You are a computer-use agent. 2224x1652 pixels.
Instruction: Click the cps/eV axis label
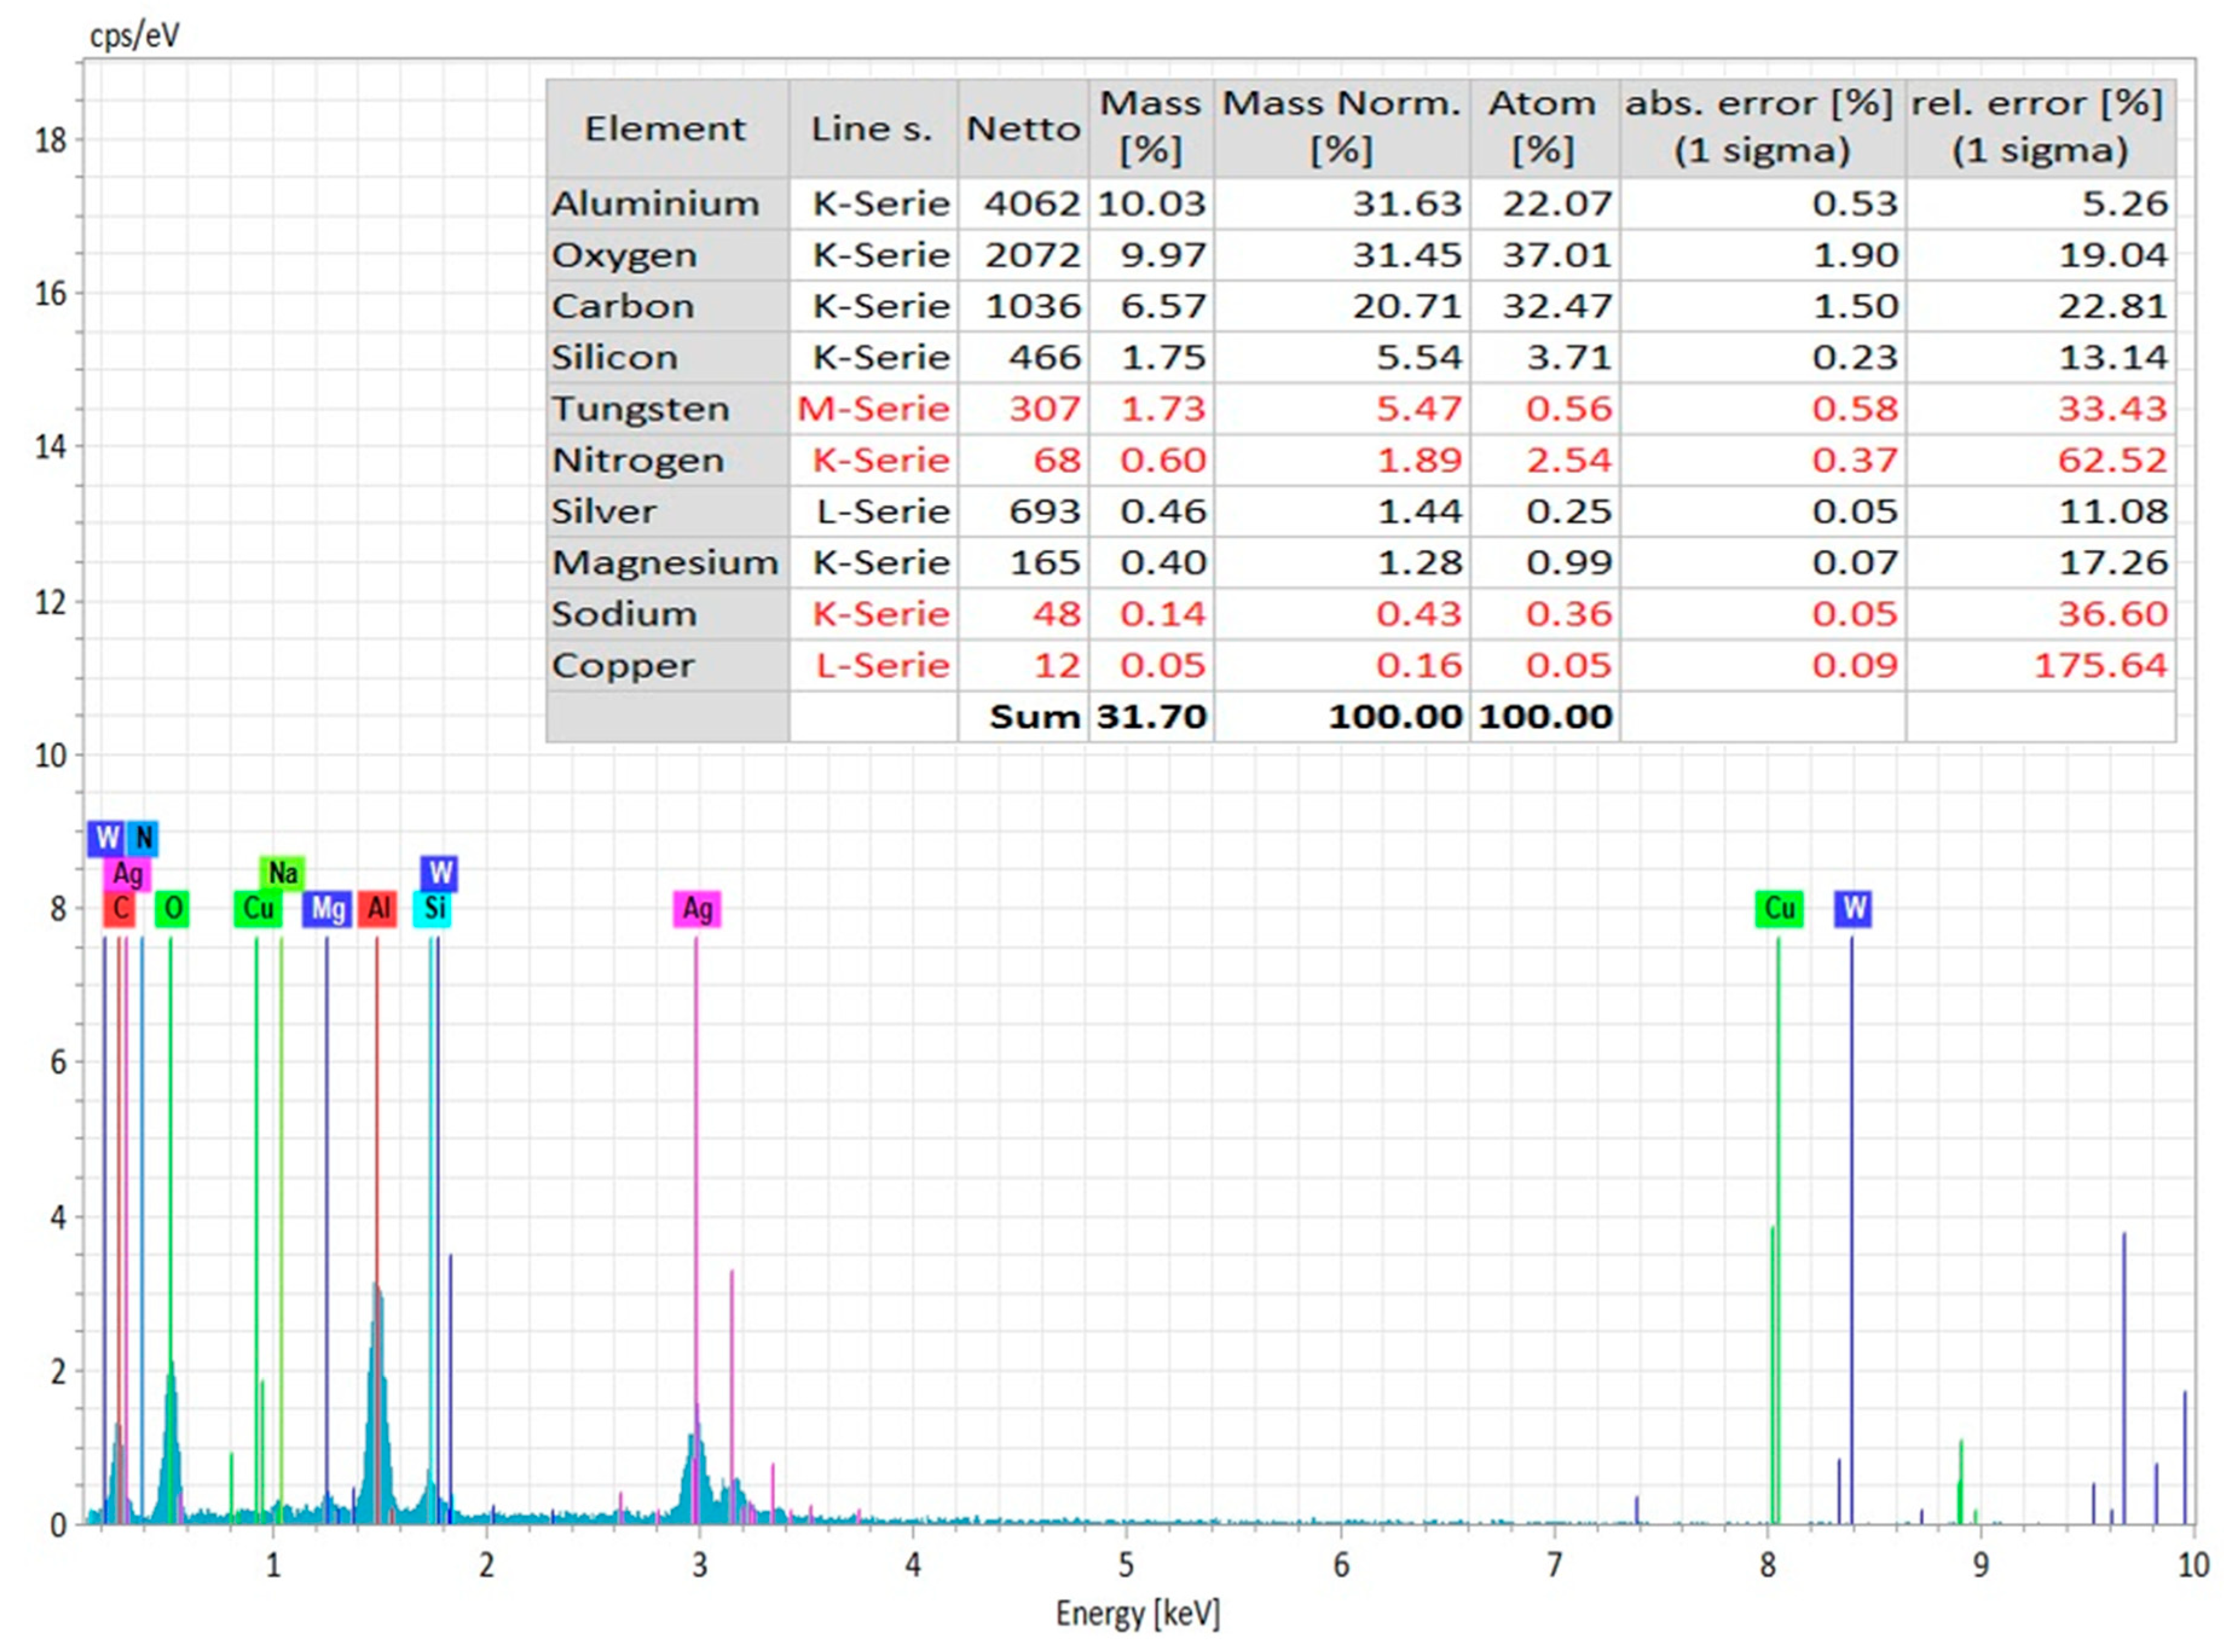pos(134,36)
